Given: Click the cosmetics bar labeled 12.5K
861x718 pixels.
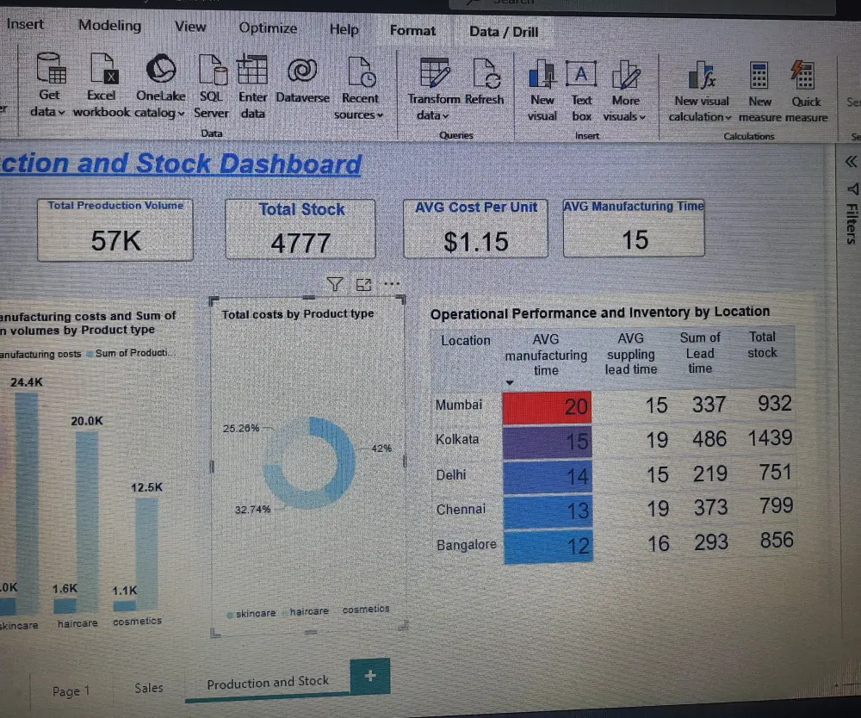Looking at the screenshot, I should coord(146,554).
